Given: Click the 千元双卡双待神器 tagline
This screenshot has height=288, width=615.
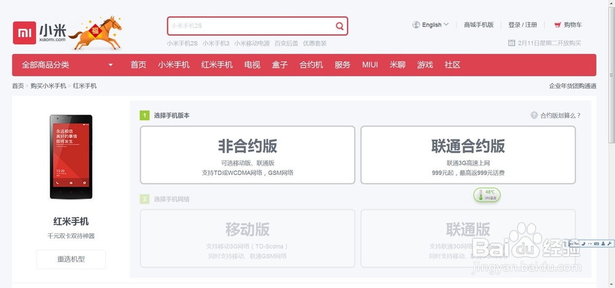Looking at the screenshot, I should (71, 236).
